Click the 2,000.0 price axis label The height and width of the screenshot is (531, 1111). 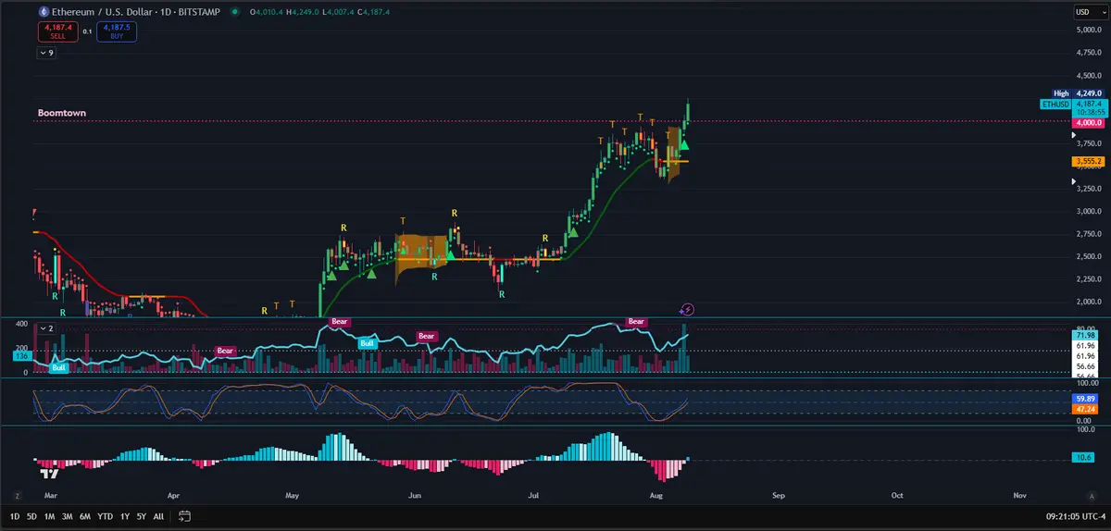click(1089, 302)
